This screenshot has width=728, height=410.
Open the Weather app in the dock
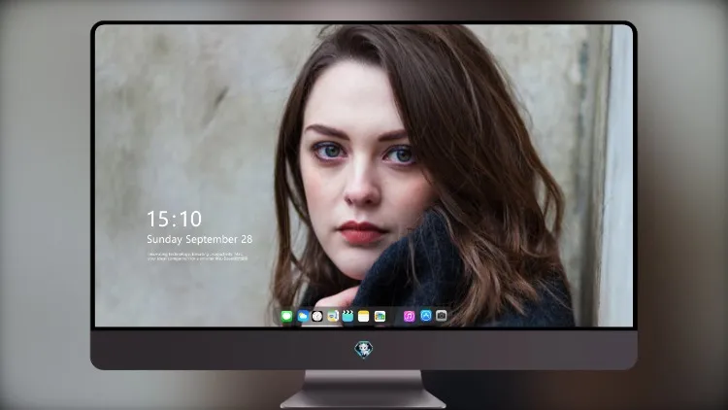point(303,317)
